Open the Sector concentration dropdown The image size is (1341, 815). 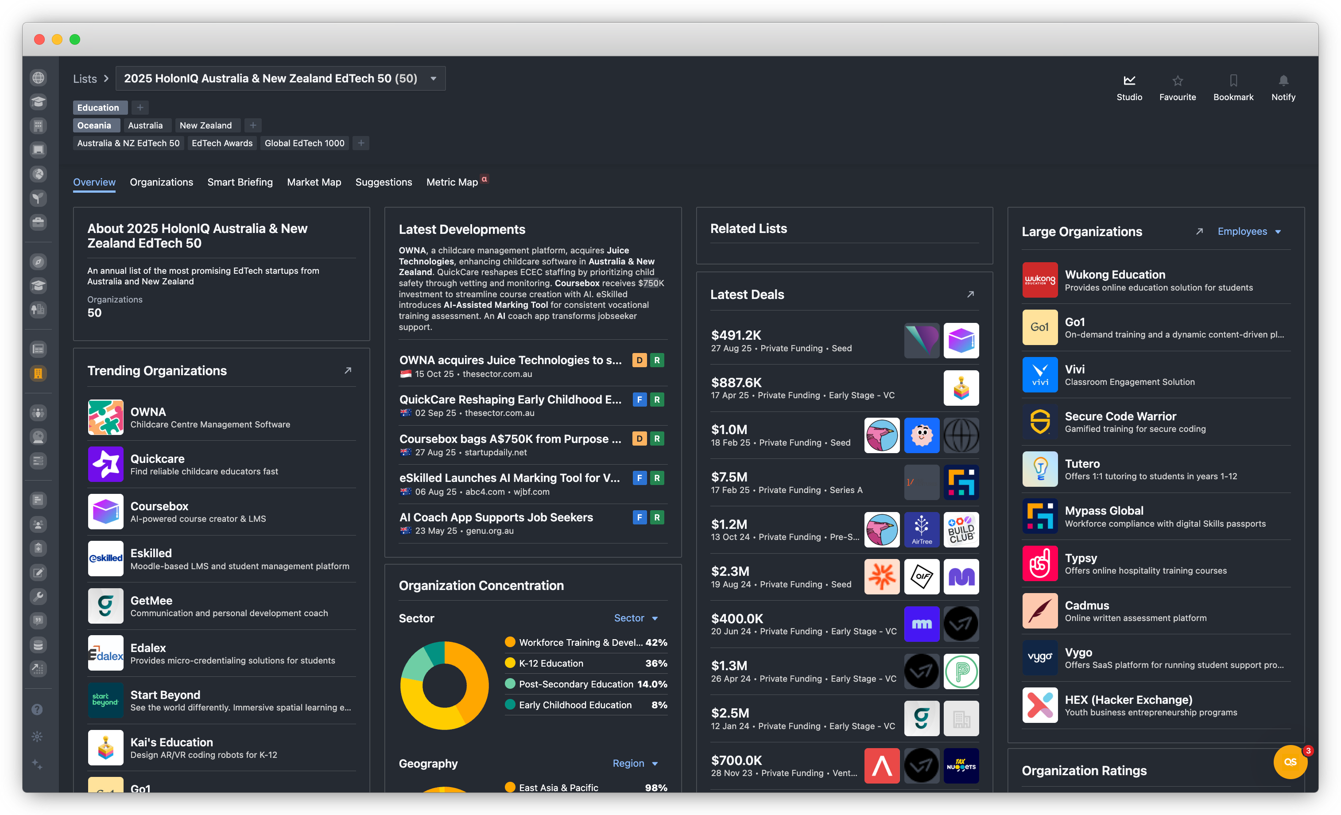click(635, 618)
